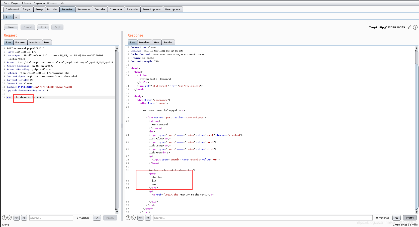Open request pane help icon
The width and height of the screenshot is (419, 227).
[4, 218]
